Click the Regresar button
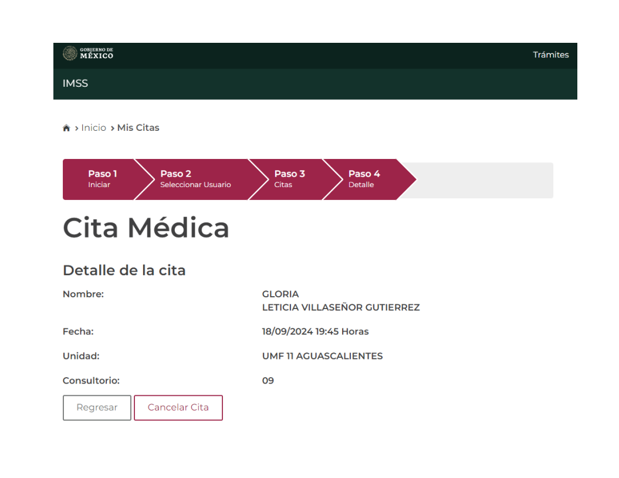 97,408
